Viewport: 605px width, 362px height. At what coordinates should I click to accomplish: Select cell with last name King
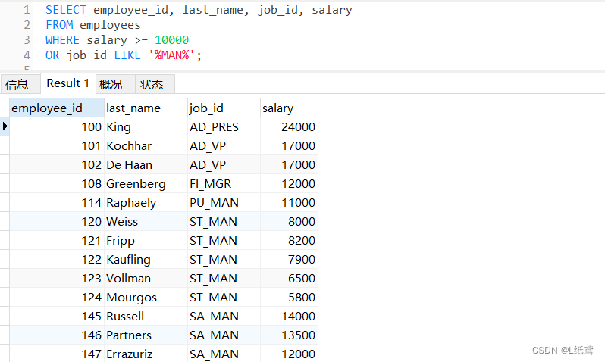pyautogui.click(x=146, y=126)
